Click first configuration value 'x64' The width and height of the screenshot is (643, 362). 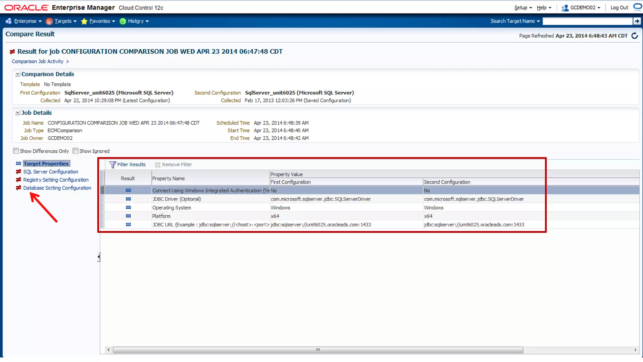275,216
